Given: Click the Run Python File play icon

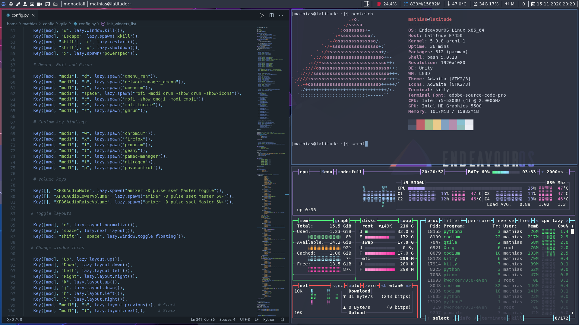Looking at the screenshot, I should pos(261,15).
